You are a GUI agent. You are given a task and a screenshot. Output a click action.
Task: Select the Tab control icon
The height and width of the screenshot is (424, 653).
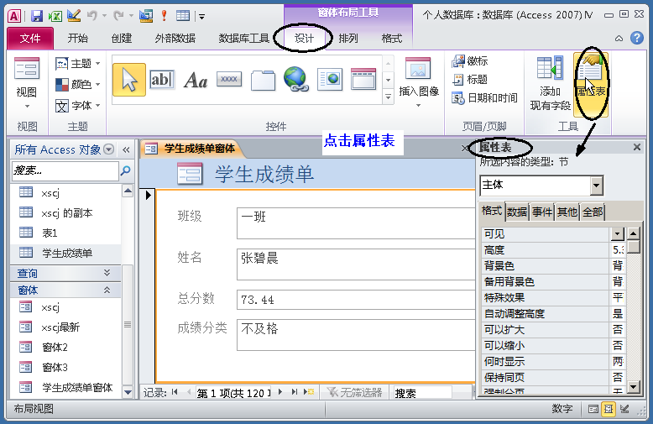[263, 80]
